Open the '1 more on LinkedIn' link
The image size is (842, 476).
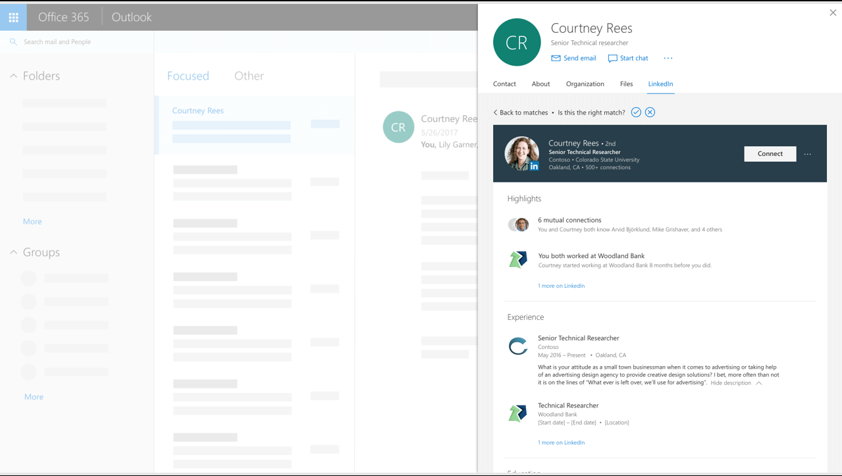point(560,285)
